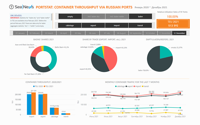Toggle the import trade filter
The width and height of the screenshot is (200, 125).
(116, 25)
